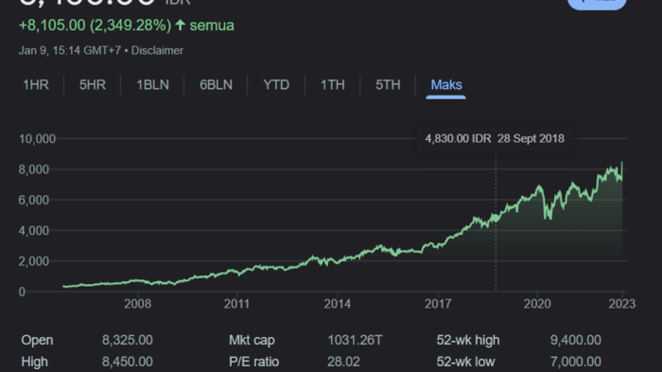Switch to the 6BLN range tab
662x372 pixels.
coord(216,85)
